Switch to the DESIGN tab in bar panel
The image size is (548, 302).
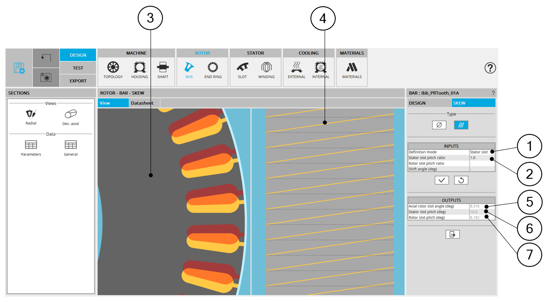[429, 103]
